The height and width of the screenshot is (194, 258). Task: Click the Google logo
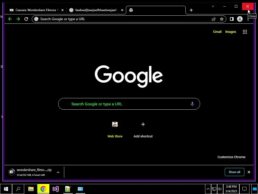pos(129,76)
